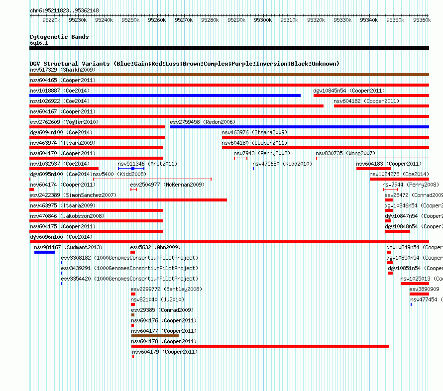
Task: Click the nsv5400 thin red interval line
Action: (152, 179)
